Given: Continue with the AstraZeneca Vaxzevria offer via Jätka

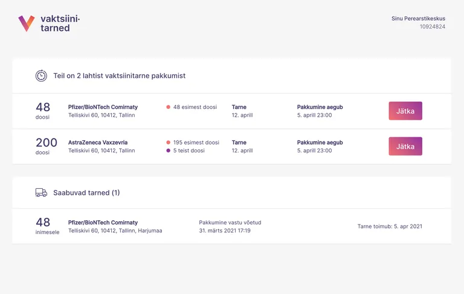Looking at the screenshot, I should pos(405,146).
